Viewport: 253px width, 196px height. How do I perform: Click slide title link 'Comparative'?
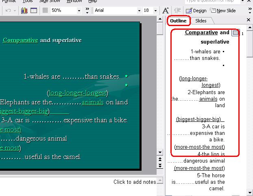pos(20,40)
